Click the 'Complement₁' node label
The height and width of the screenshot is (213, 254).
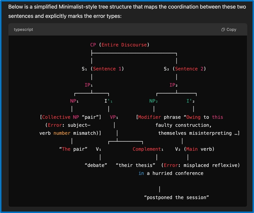pos(148,149)
